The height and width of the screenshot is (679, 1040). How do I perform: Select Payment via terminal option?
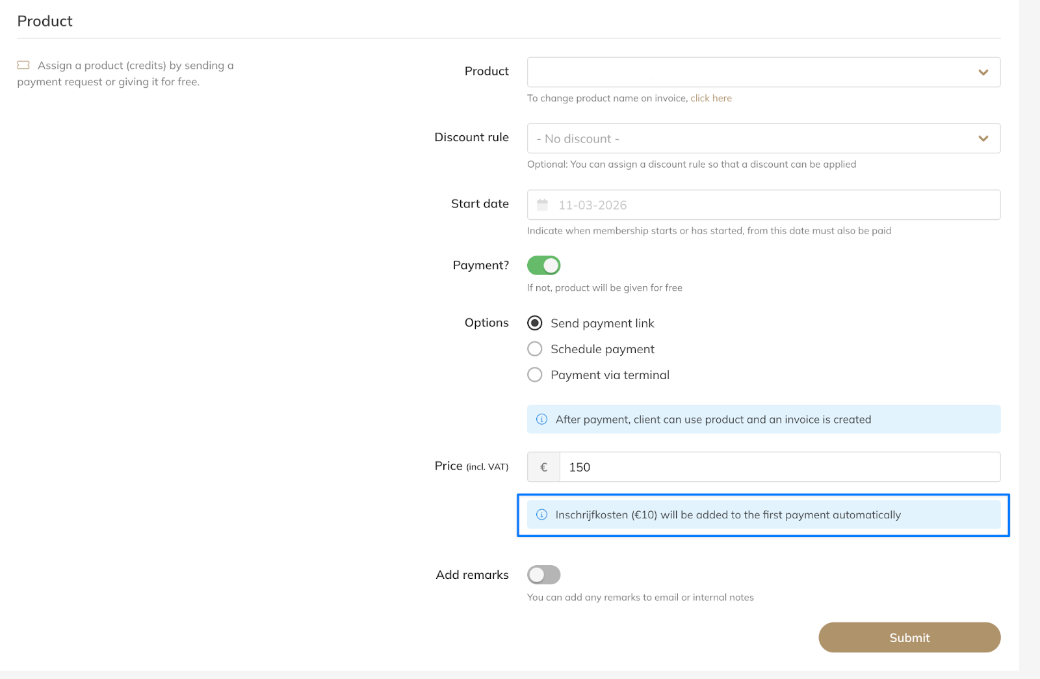click(x=535, y=375)
